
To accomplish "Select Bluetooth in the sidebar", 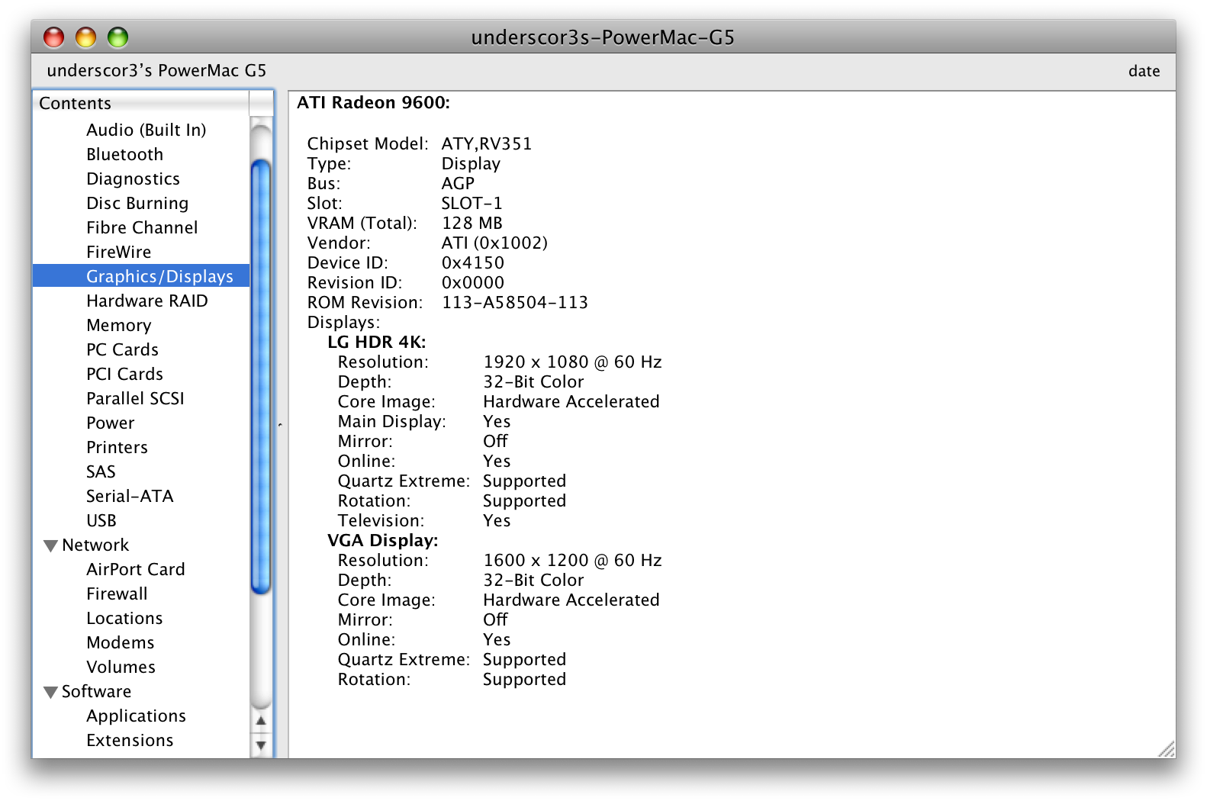I will click(125, 154).
